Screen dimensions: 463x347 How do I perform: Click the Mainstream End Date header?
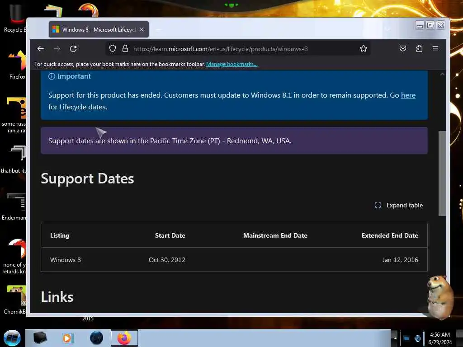pos(275,235)
